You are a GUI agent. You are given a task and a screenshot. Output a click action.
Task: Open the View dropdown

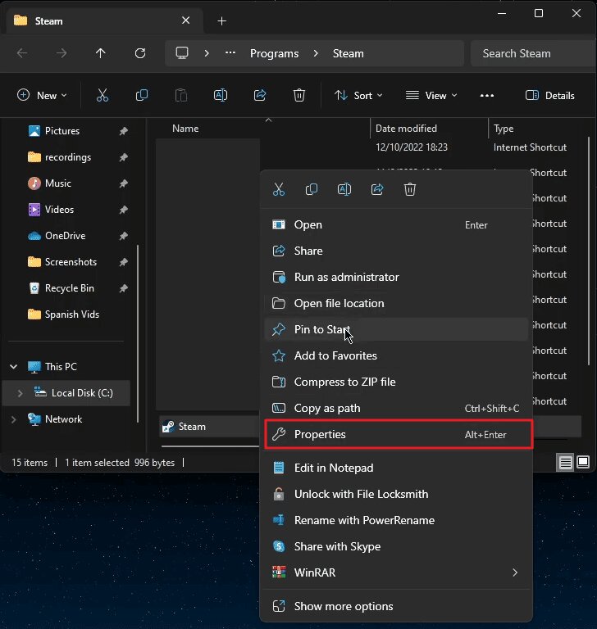click(x=431, y=96)
